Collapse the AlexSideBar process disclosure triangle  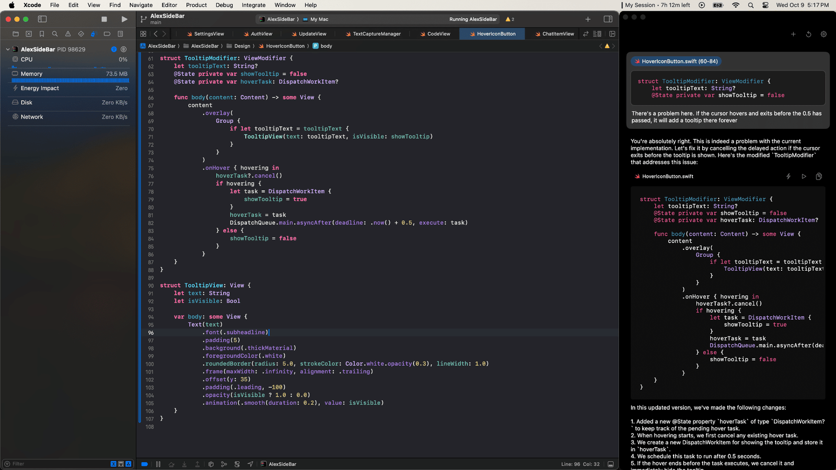[x=8, y=50]
